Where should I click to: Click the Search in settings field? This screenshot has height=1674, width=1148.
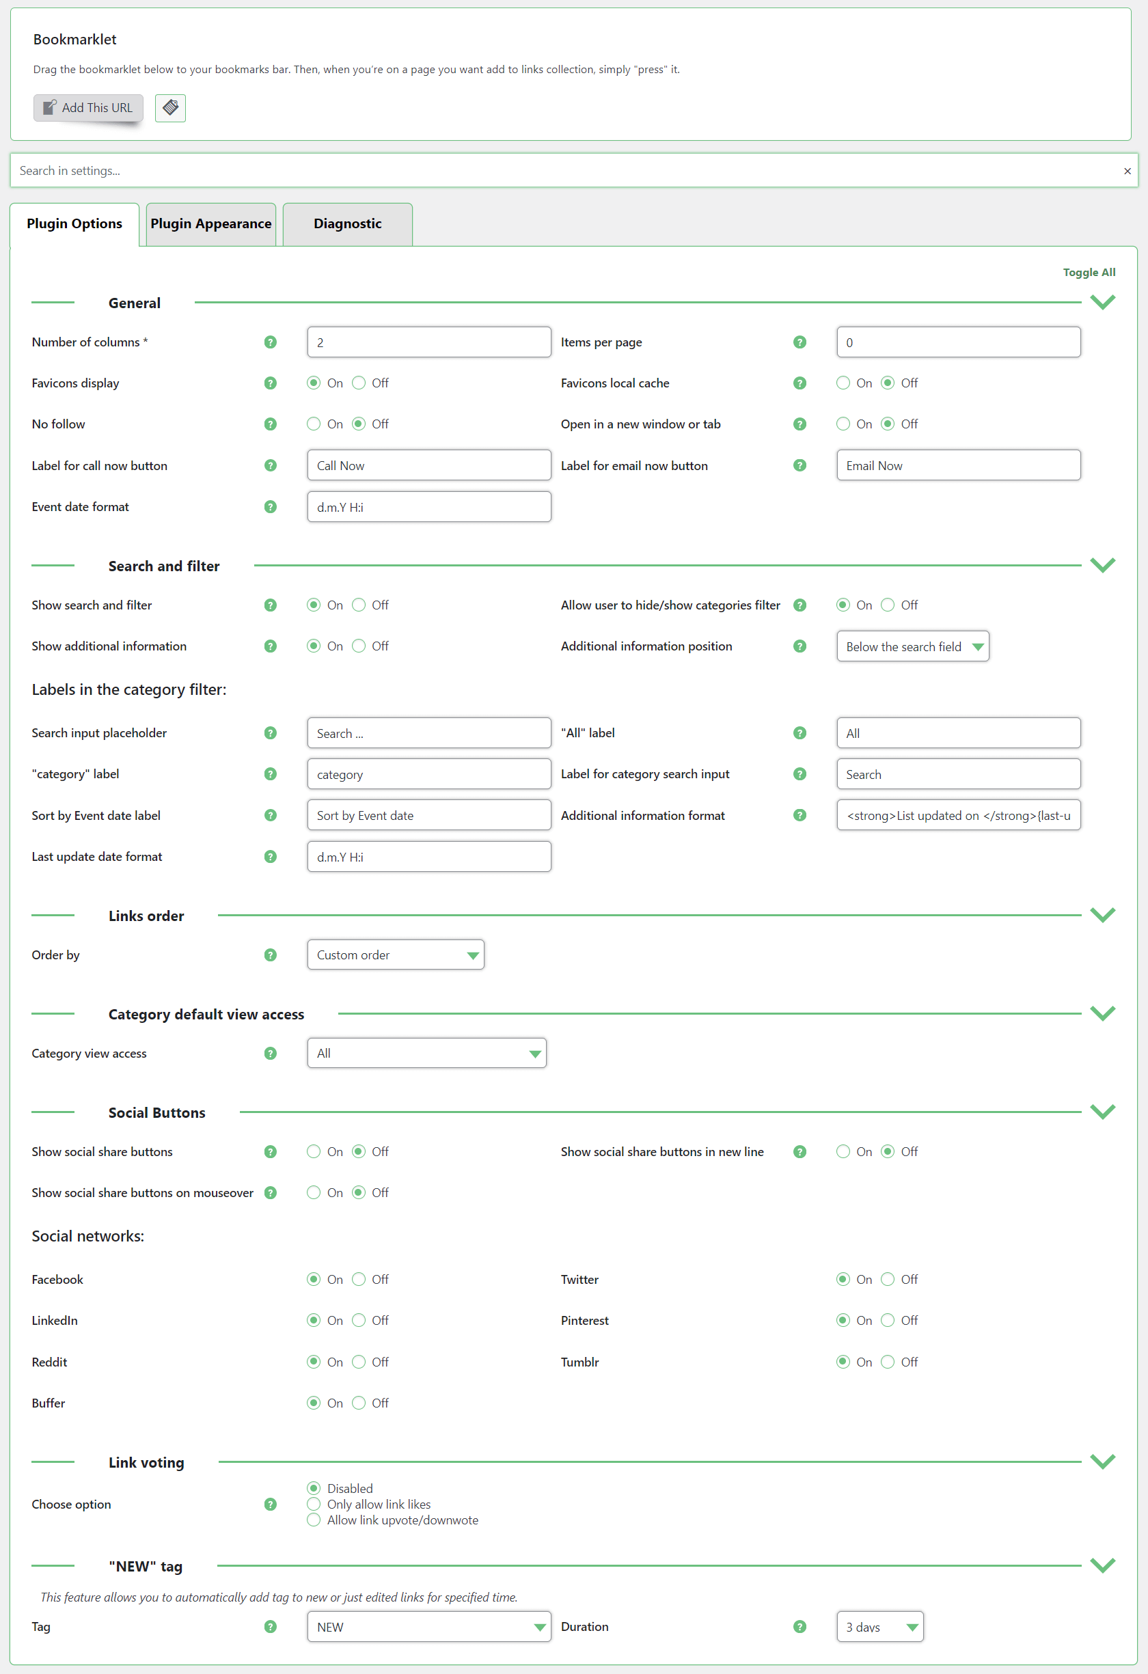coord(562,171)
